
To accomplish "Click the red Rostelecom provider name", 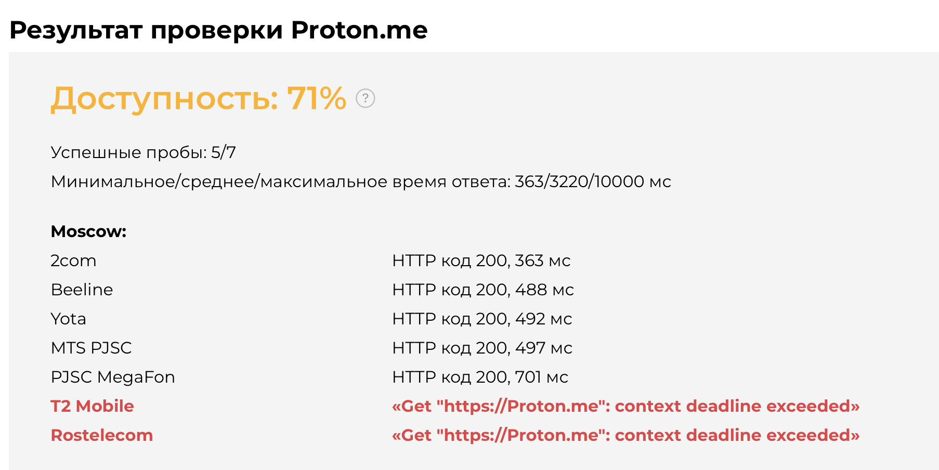I will [x=102, y=435].
